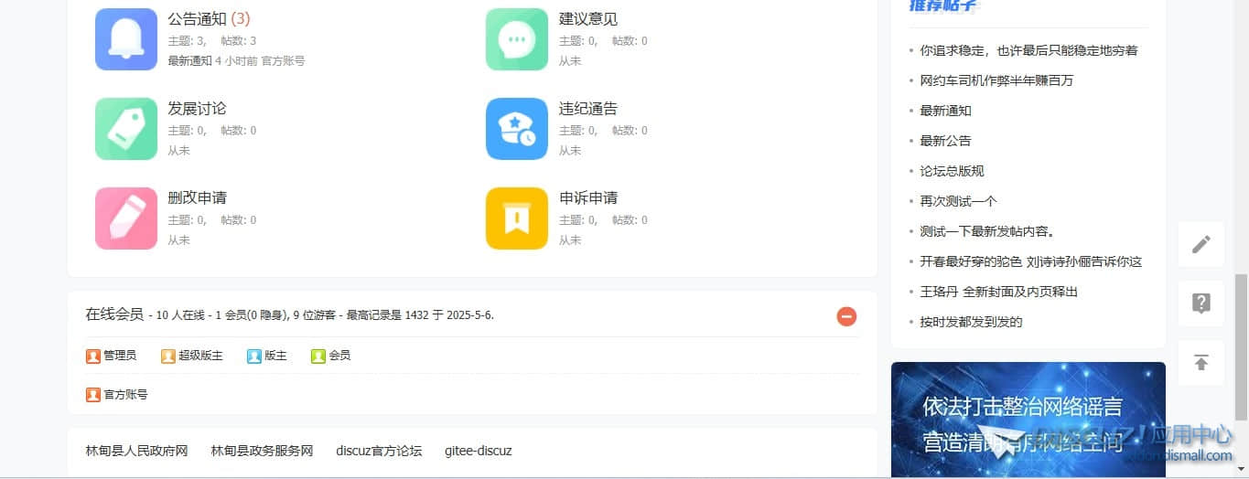Open the 违纪通告 forum title
The width and height of the screenshot is (1249, 479).
(x=588, y=108)
